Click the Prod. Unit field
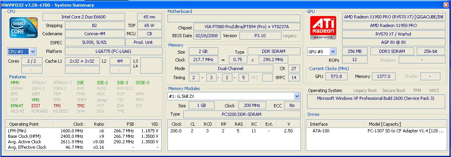The width and height of the screenshot is (451, 157). (144, 42)
